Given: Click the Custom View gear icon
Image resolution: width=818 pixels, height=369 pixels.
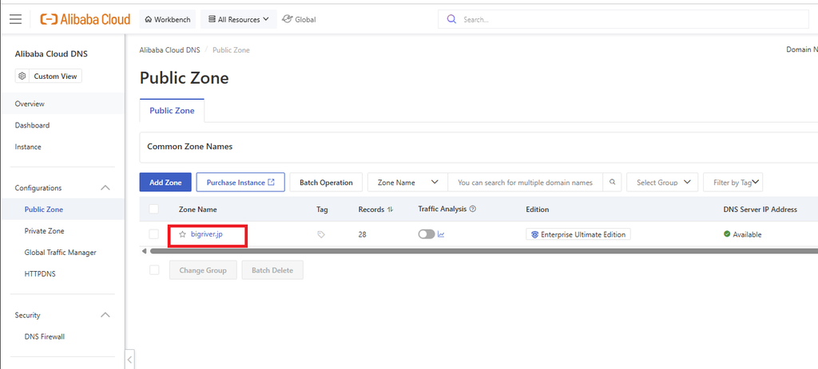Looking at the screenshot, I should pos(22,76).
